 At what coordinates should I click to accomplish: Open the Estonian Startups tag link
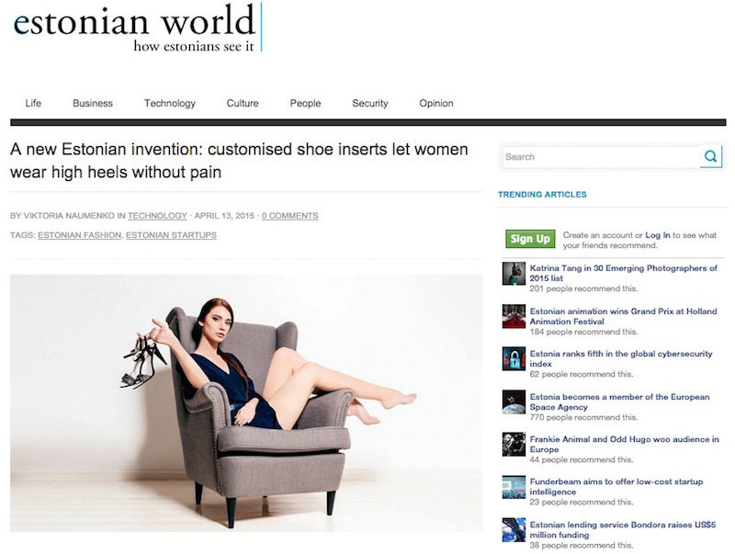click(171, 235)
